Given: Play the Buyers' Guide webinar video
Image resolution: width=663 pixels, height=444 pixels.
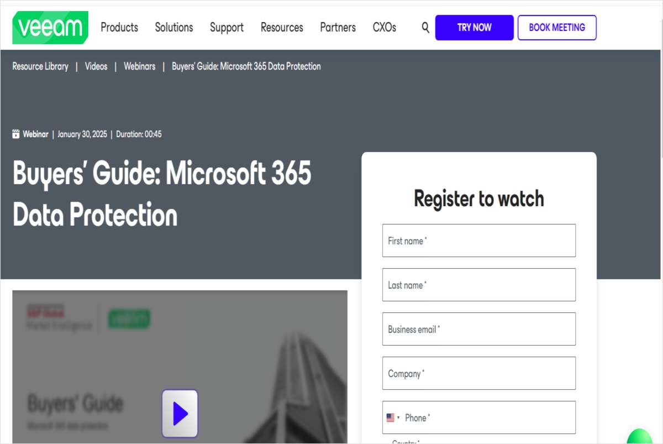Looking at the screenshot, I should 180,414.
